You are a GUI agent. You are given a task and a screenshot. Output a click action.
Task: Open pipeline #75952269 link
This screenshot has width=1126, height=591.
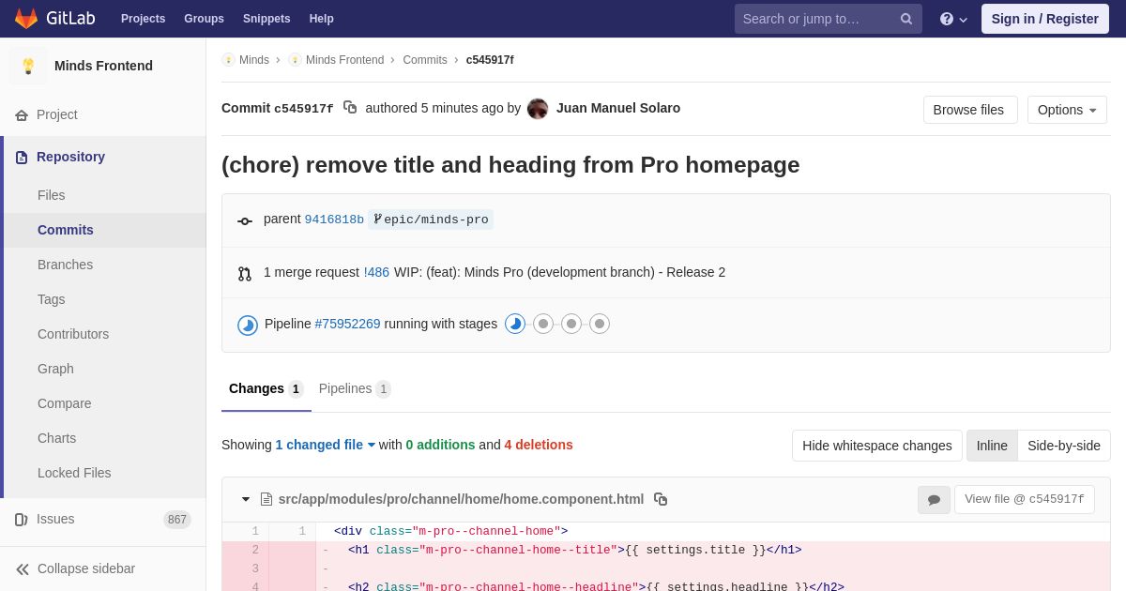point(347,324)
